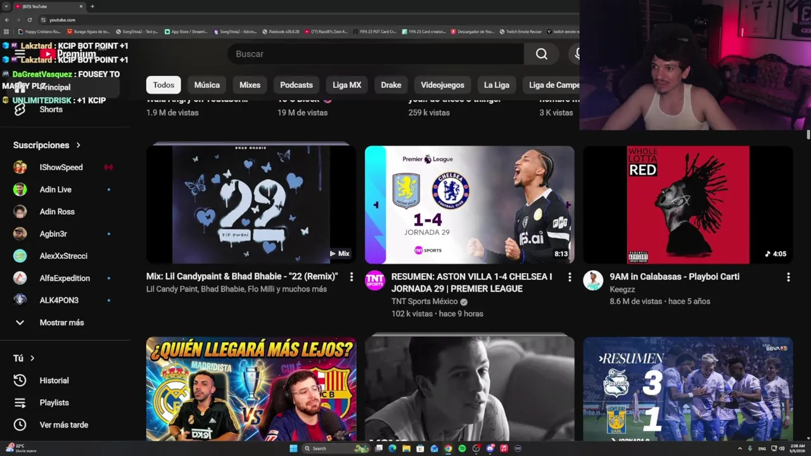
Task: Select the Mixes filter chip
Action: 250,85
